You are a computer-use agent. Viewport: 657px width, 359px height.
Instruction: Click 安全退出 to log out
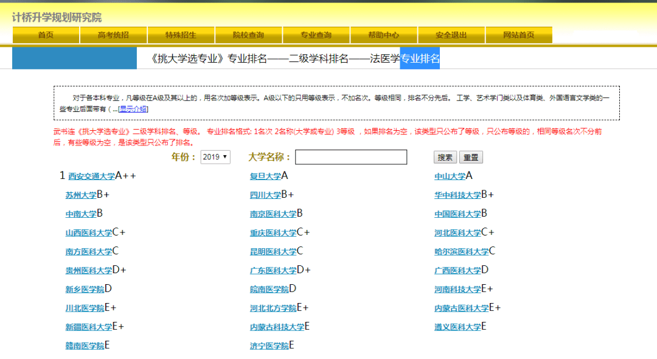coord(451,35)
